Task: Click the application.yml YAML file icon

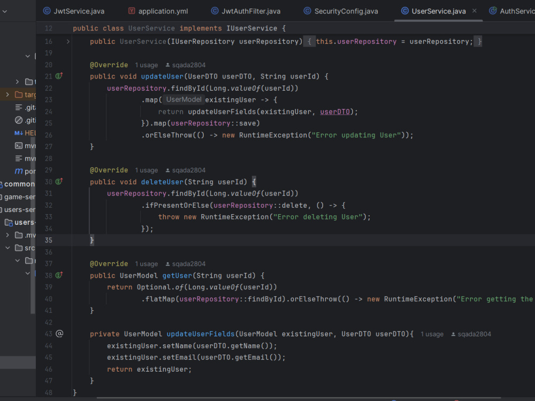Action: click(x=132, y=11)
